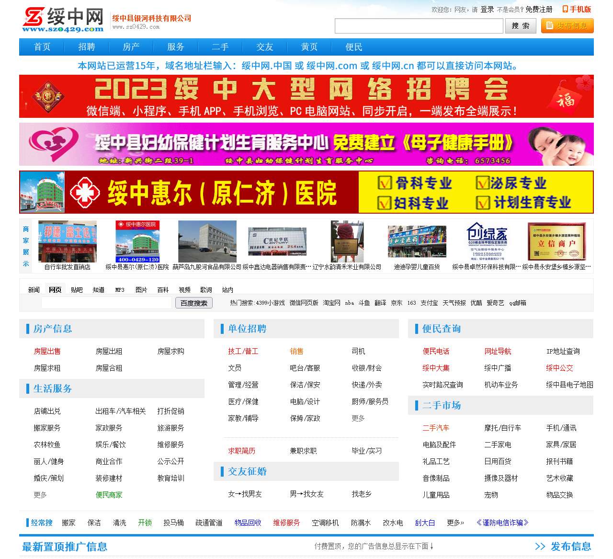
Task: Open the 房产 navigation item
Action: pyautogui.click(x=131, y=47)
